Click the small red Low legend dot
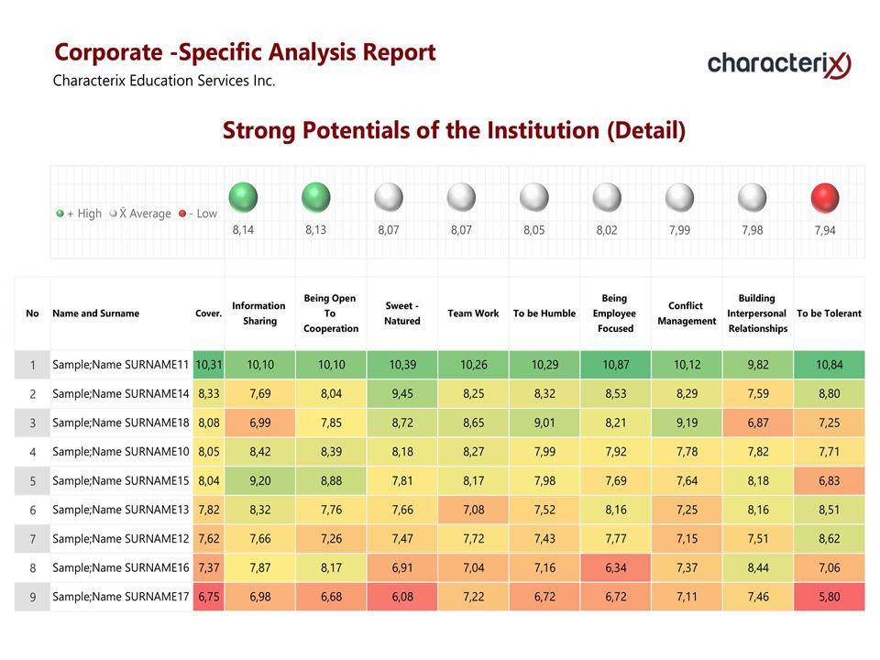The height and width of the screenshot is (660, 880). tap(182, 214)
